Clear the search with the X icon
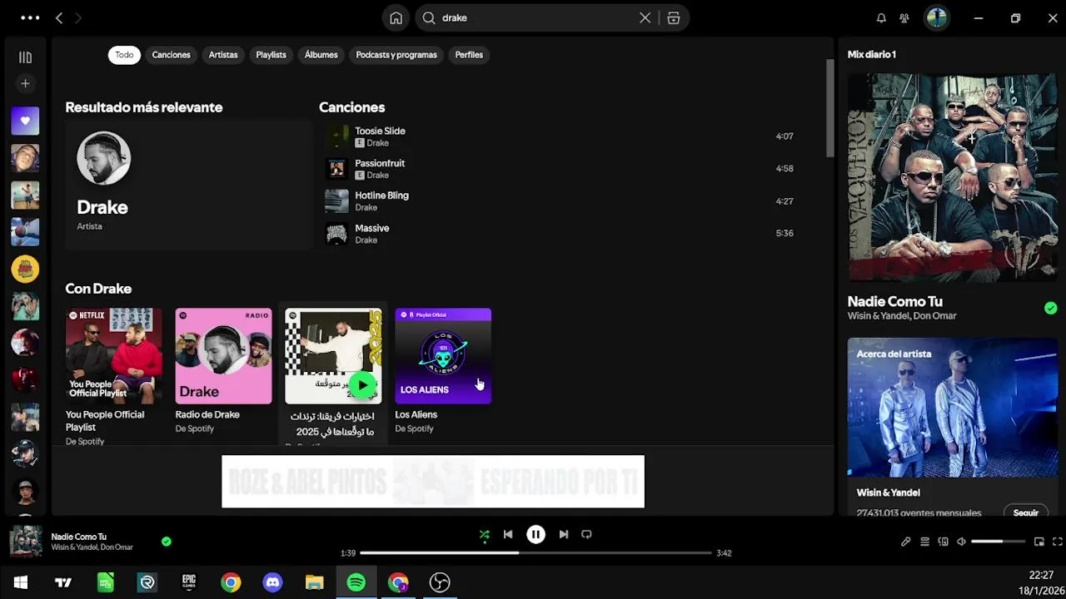Image resolution: width=1066 pixels, height=599 pixels. point(645,17)
